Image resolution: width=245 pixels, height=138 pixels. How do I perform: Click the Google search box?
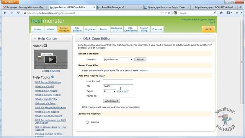[x=196, y=13]
